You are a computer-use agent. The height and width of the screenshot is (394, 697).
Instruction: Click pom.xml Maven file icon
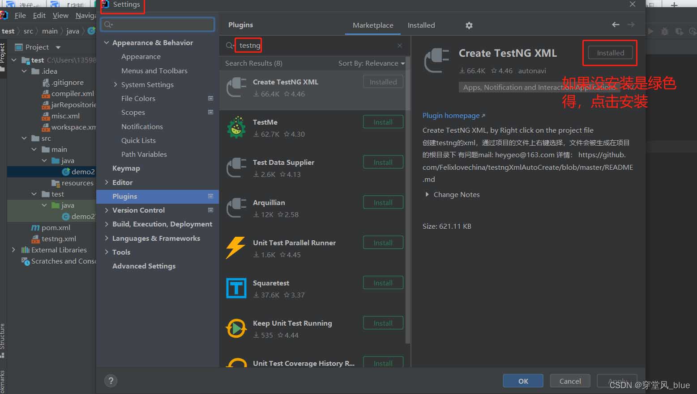(x=35, y=228)
